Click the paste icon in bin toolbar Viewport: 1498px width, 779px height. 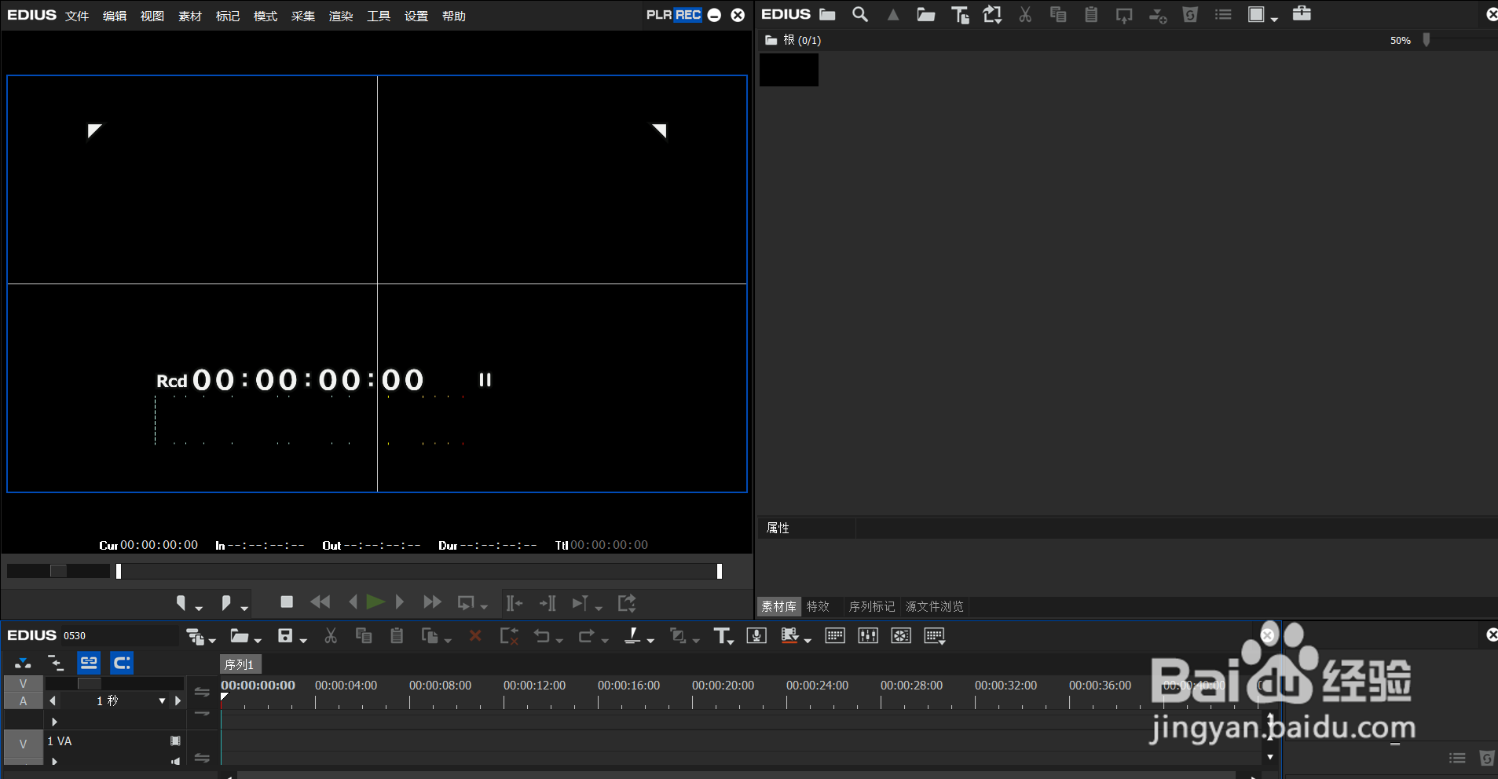tap(1091, 14)
